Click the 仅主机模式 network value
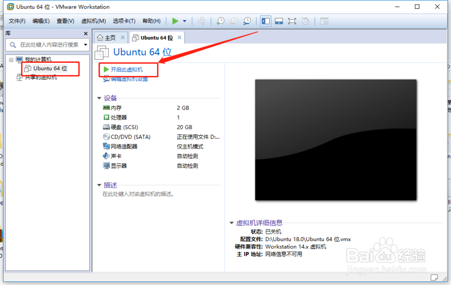451x285 pixels. tap(190, 147)
